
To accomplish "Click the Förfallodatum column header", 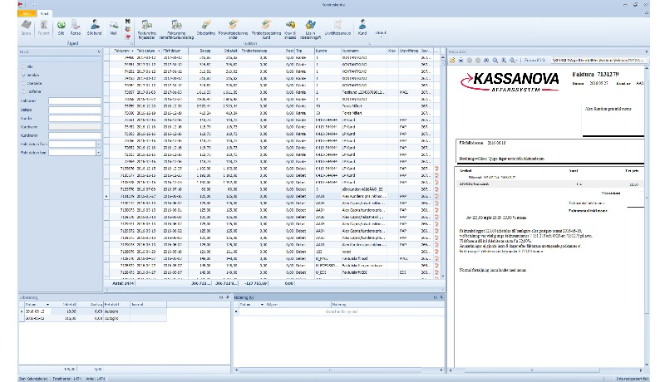I will tap(175, 51).
